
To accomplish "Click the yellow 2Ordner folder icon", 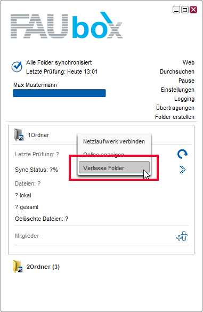I will coord(17,267).
